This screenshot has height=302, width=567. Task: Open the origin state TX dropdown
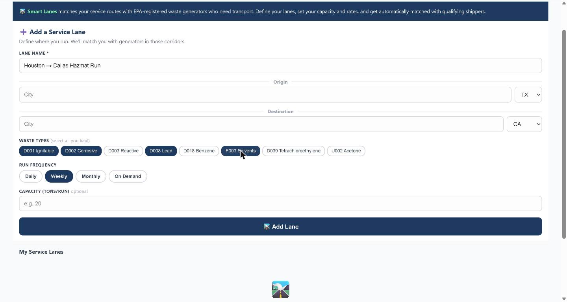[528, 95]
